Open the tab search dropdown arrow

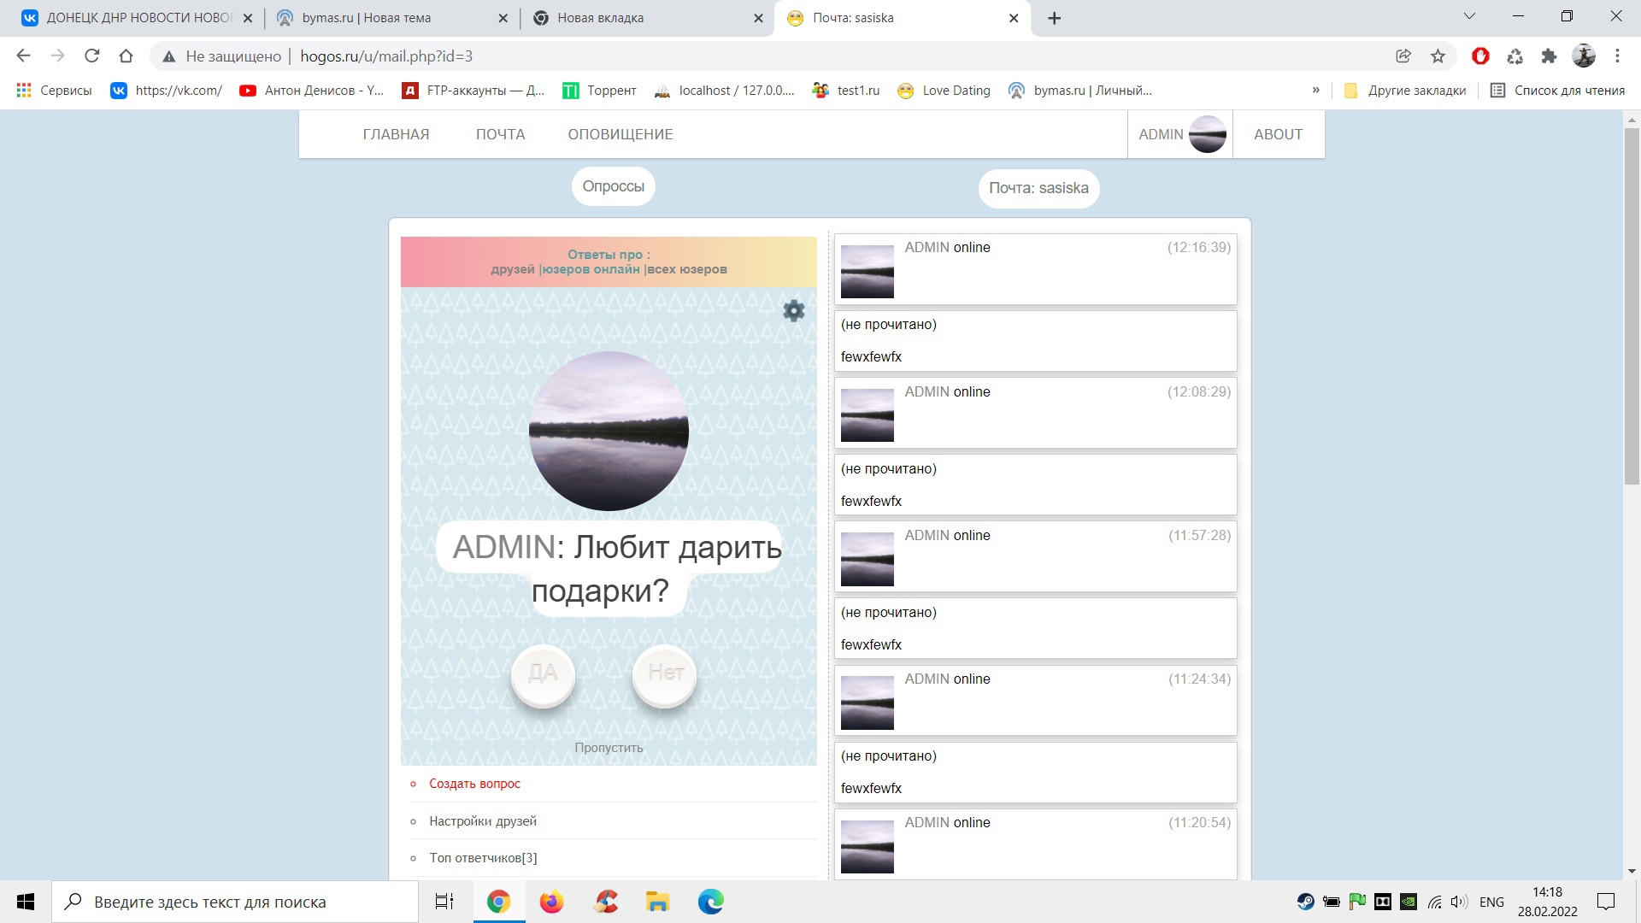tap(1469, 16)
